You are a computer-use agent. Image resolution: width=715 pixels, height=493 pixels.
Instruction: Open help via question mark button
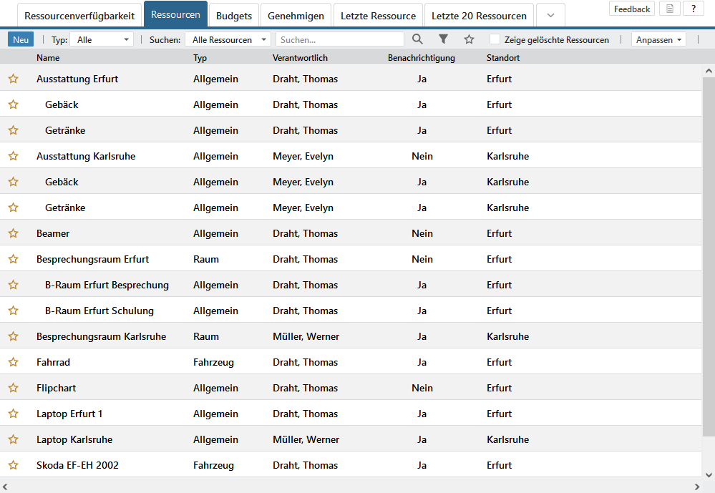tap(694, 9)
